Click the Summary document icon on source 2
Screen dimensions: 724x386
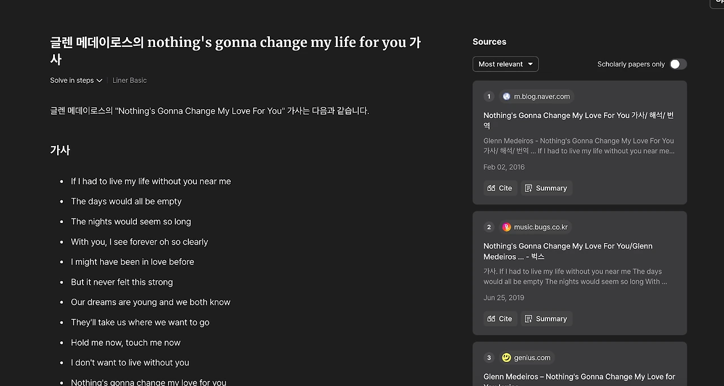(x=528, y=319)
